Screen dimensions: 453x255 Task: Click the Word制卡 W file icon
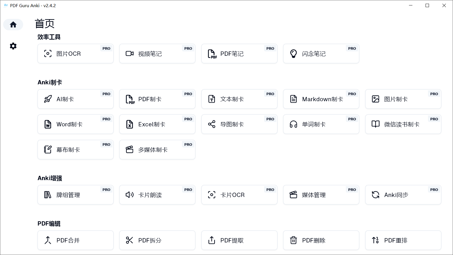tap(48, 124)
